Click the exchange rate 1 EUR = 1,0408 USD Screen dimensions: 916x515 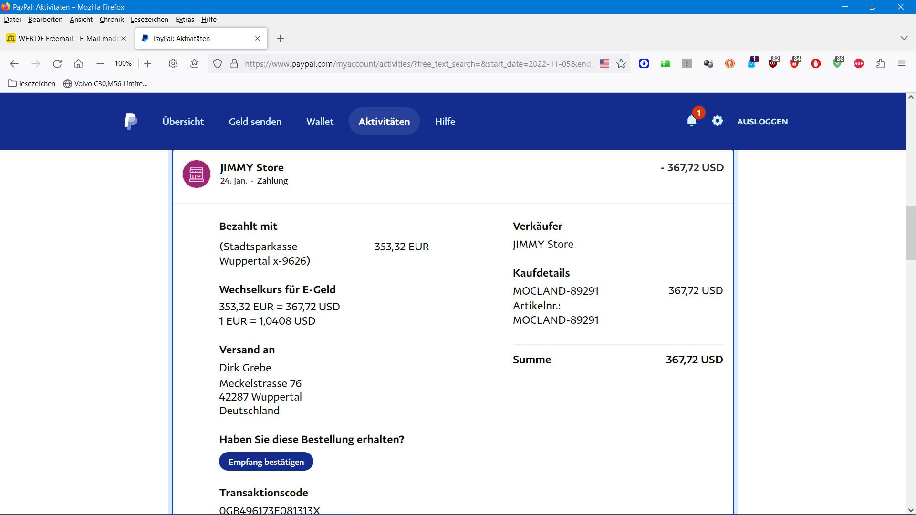267,321
